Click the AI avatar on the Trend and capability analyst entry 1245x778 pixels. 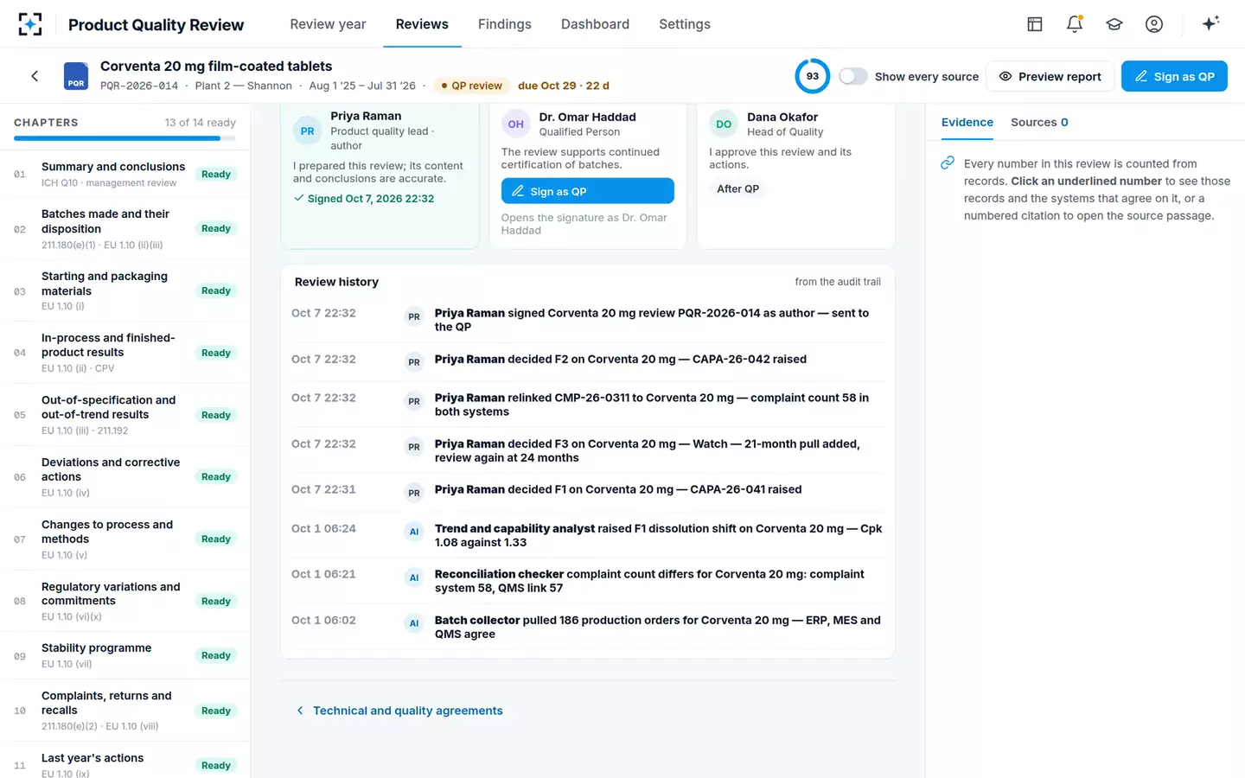tap(414, 532)
